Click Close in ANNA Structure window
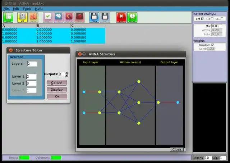The width and height of the screenshot is (230, 163). (x=177, y=149)
